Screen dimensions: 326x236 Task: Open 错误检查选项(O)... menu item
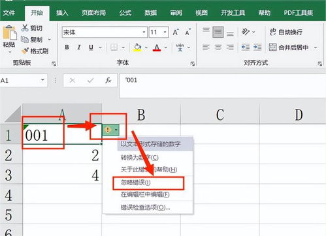point(145,207)
